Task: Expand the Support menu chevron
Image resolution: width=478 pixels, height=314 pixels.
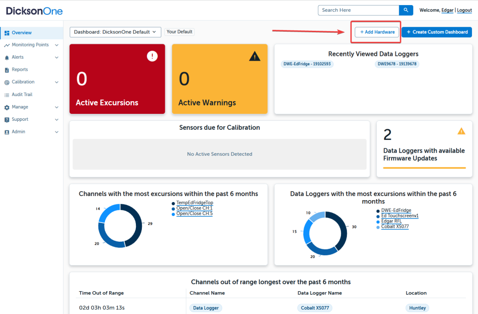Action: 56,119
